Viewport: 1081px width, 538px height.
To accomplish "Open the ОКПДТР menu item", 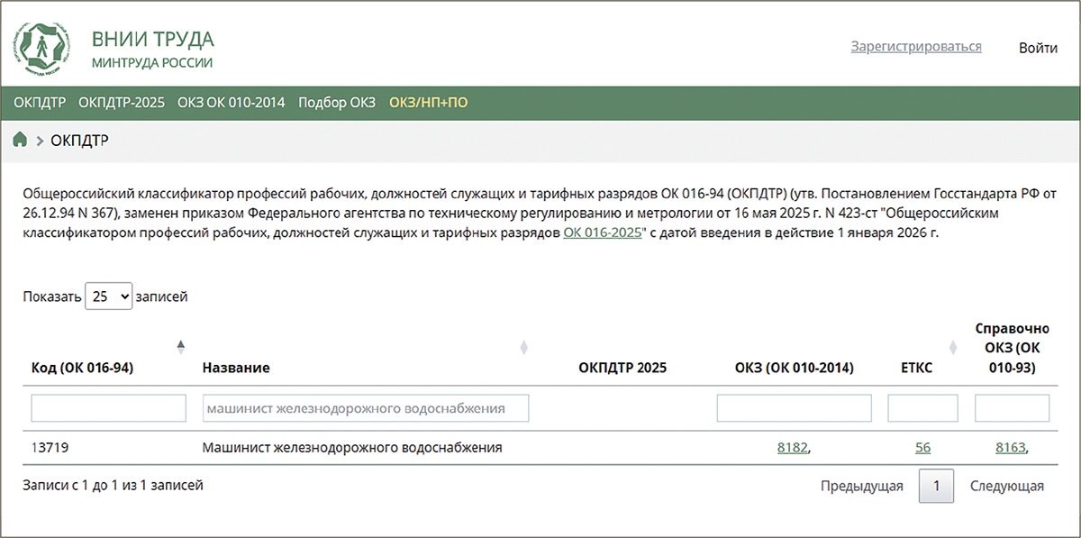I will pyautogui.click(x=40, y=103).
